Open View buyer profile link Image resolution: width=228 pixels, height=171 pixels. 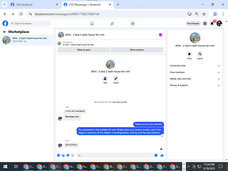click(119, 102)
